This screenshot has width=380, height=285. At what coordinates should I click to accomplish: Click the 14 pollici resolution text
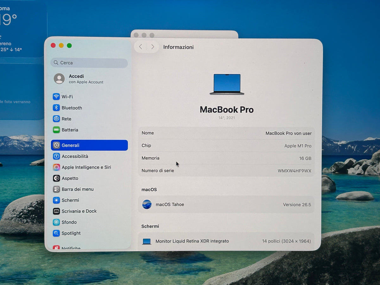[x=286, y=241]
